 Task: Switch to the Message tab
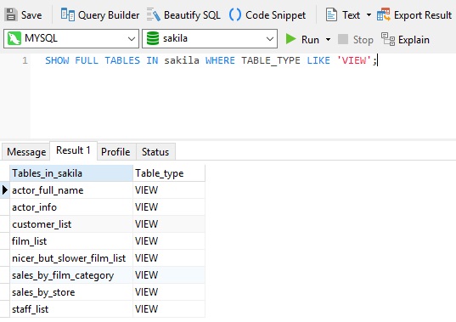pos(26,151)
